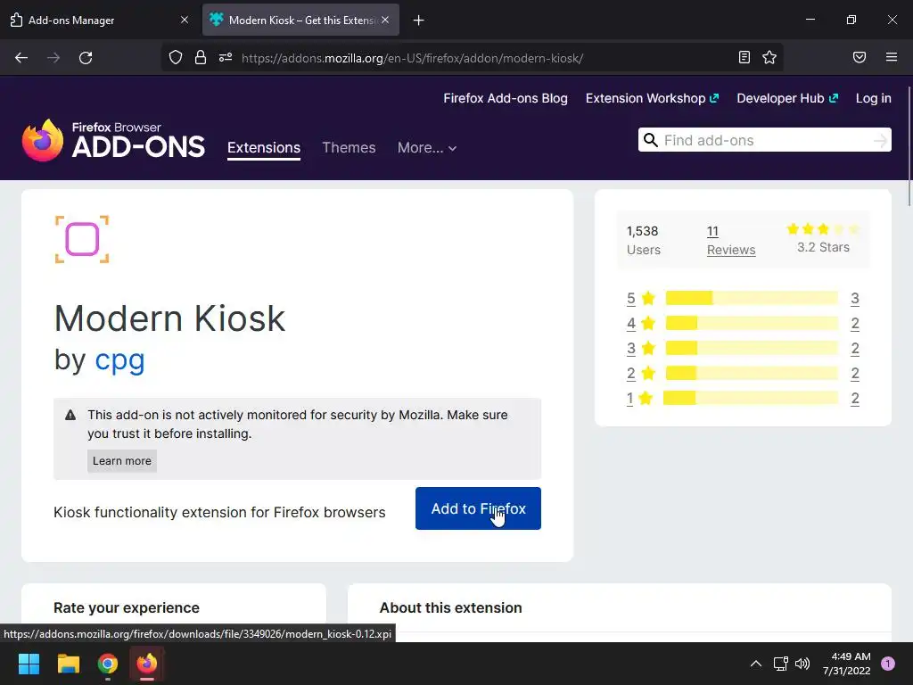Click the address bar URL
The height and width of the screenshot is (685, 913).
(412, 58)
